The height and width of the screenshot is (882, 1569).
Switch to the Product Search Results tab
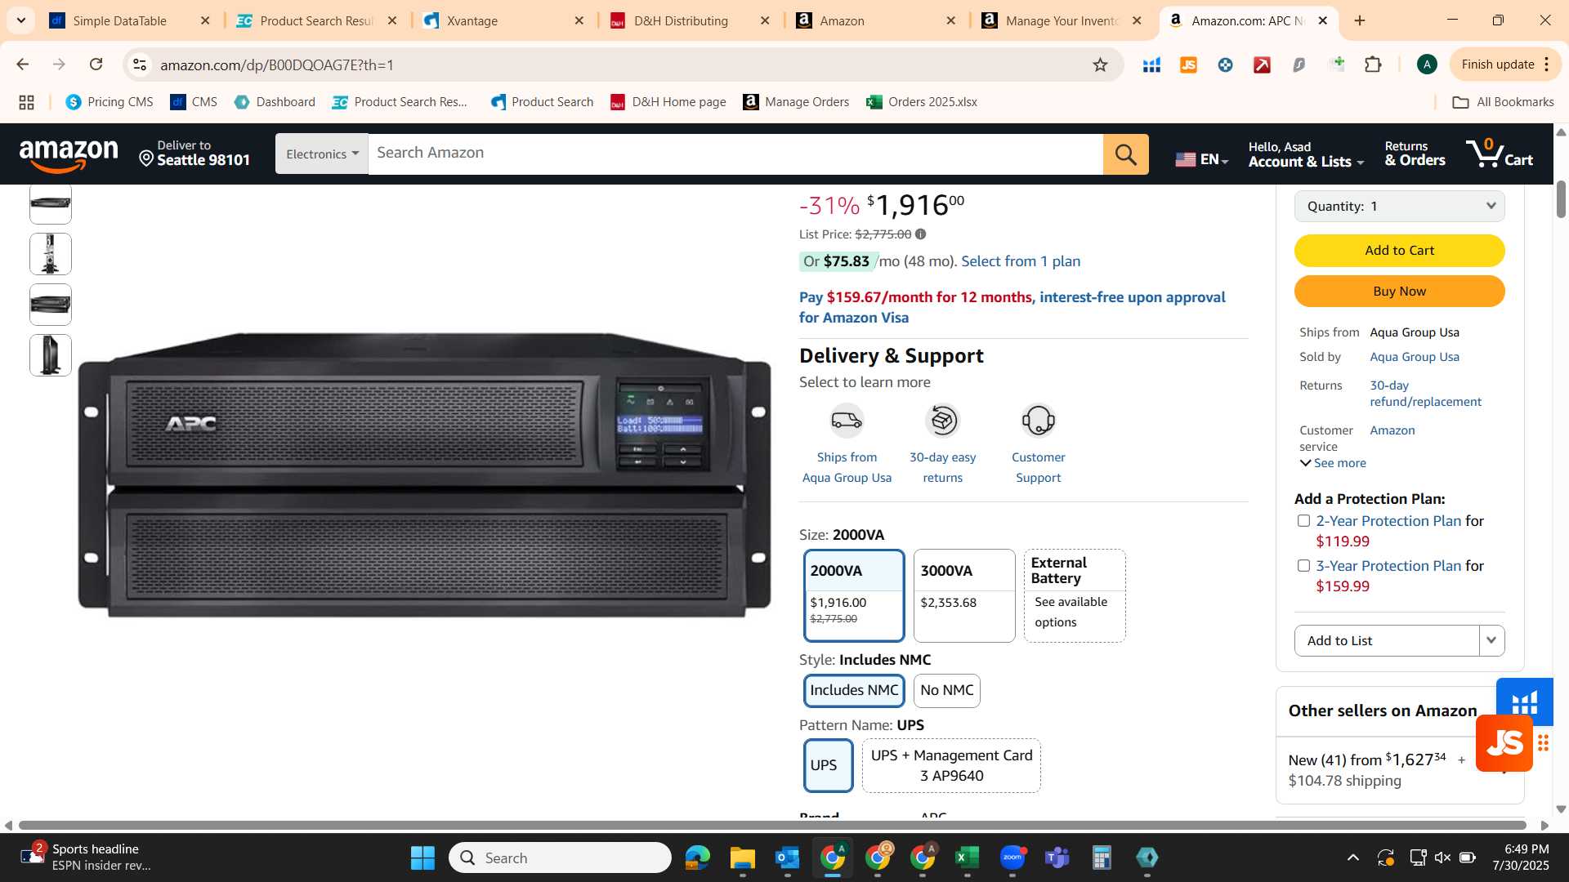tap(317, 20)
